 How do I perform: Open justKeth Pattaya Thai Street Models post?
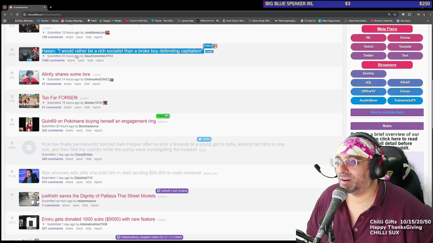[98, 196]
